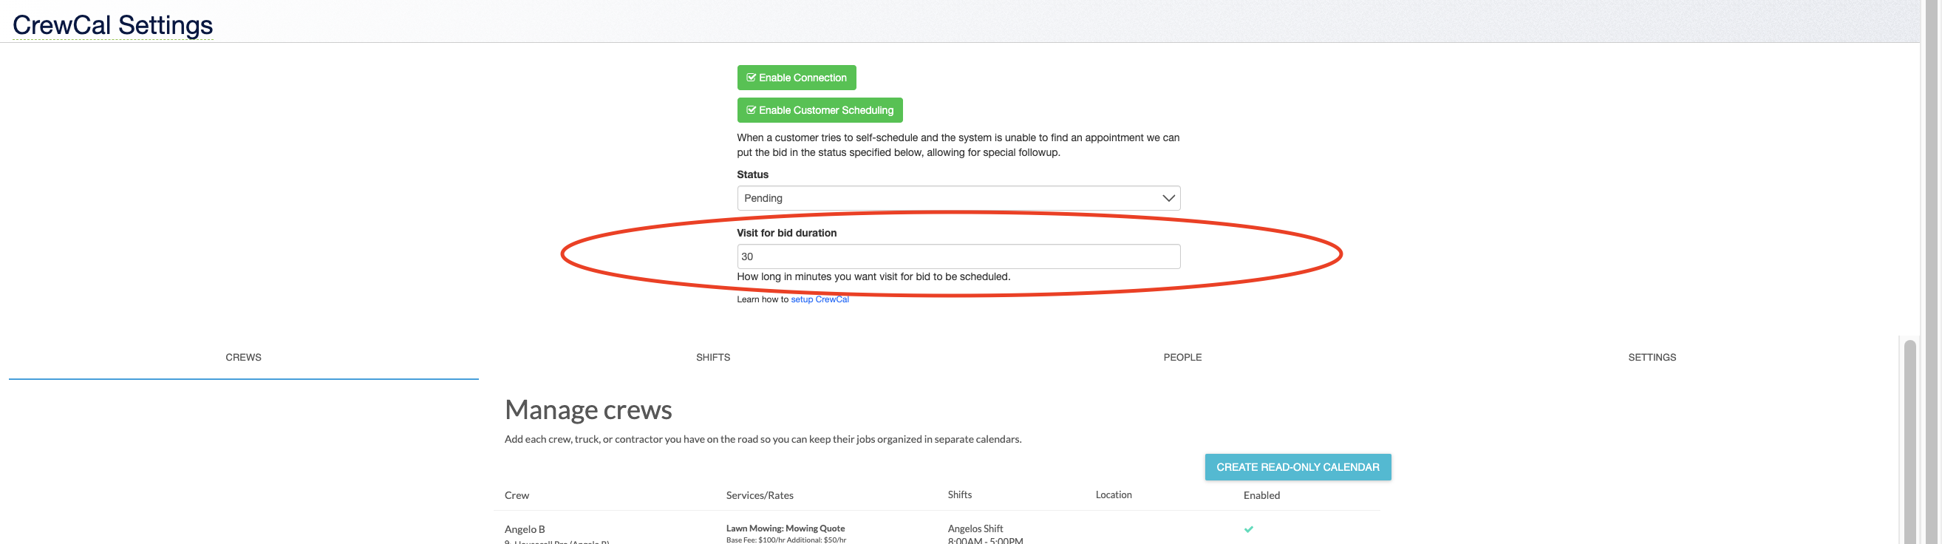Click the Angelos Shift entry

(975, 529)
